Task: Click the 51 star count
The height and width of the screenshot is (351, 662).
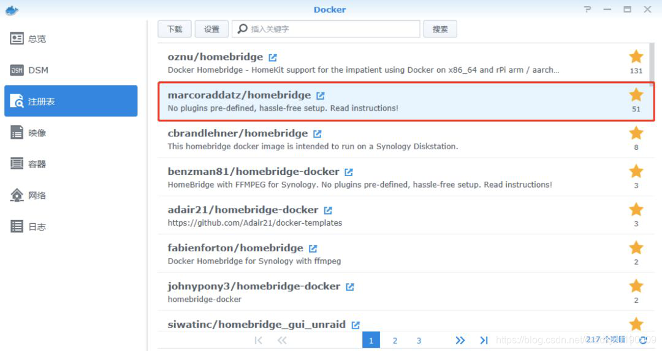Action: 636,109
